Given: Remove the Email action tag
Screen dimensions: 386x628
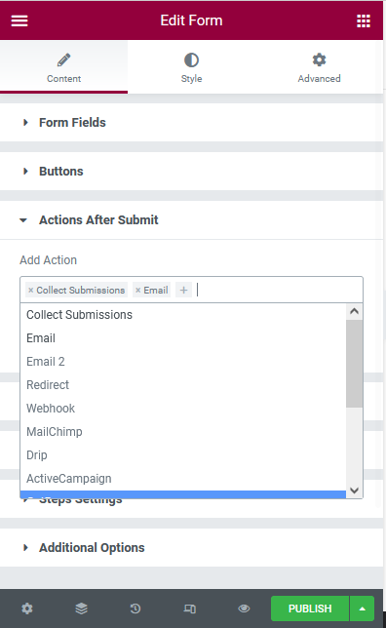Looking at the screenshot, I should 138,290.
